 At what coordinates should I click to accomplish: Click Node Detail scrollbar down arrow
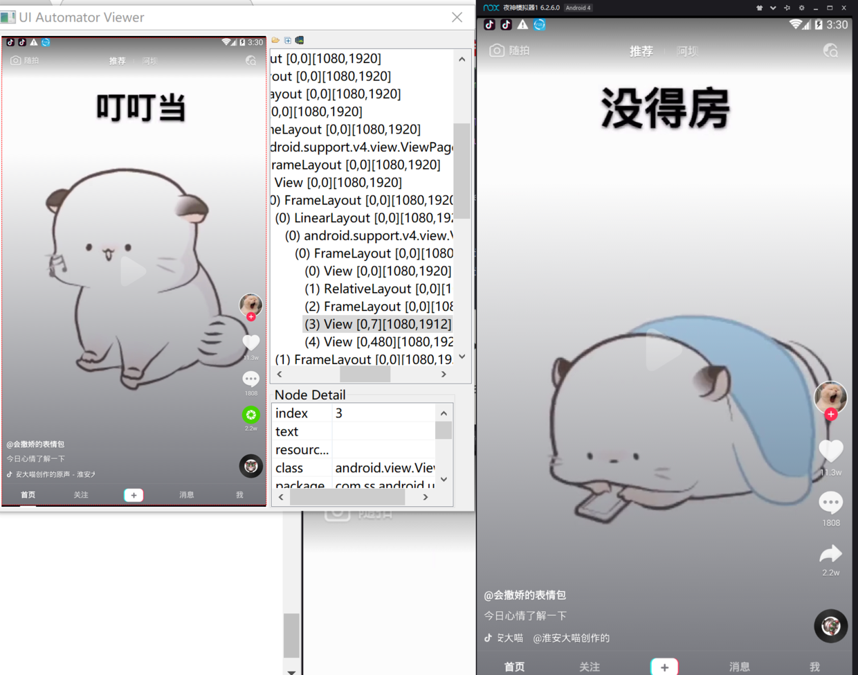(x=444, y=479)
